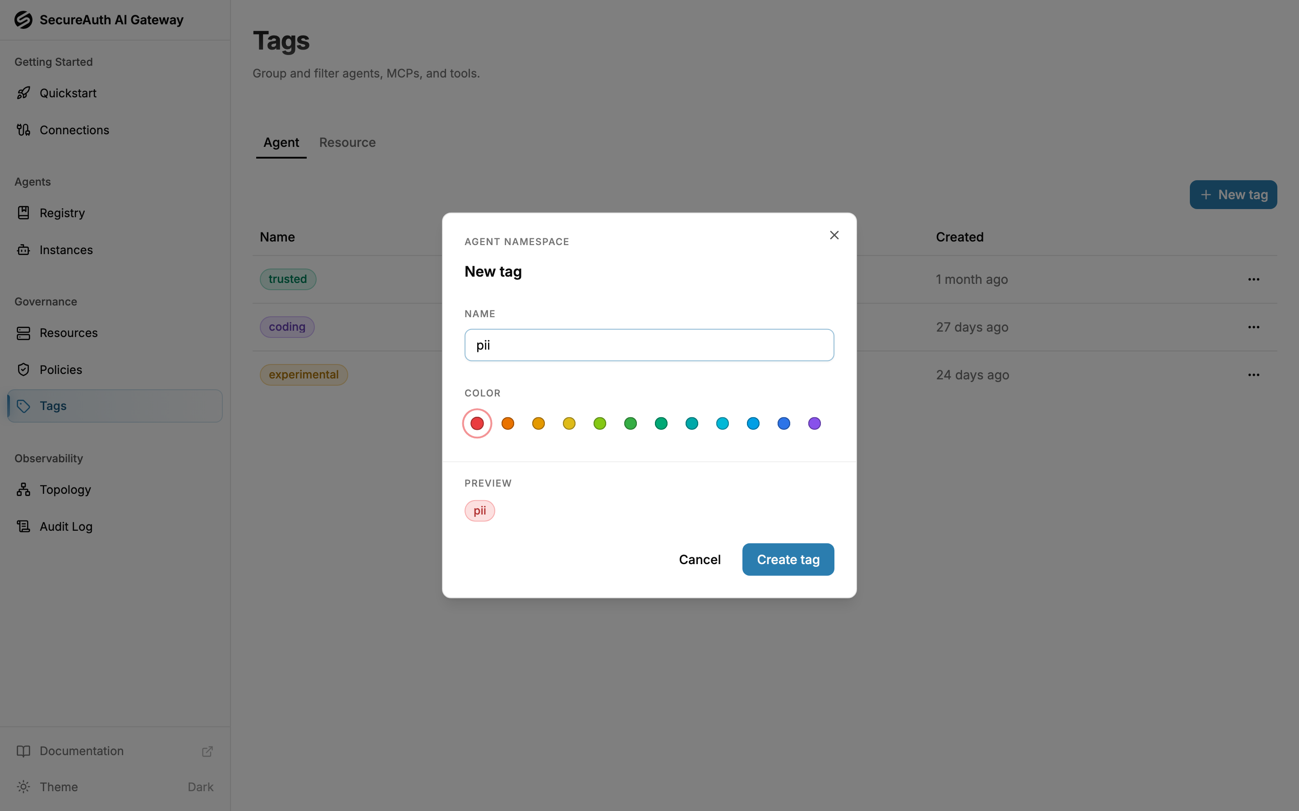
Task: Open Policies page
Action: [x=115, y=369]
